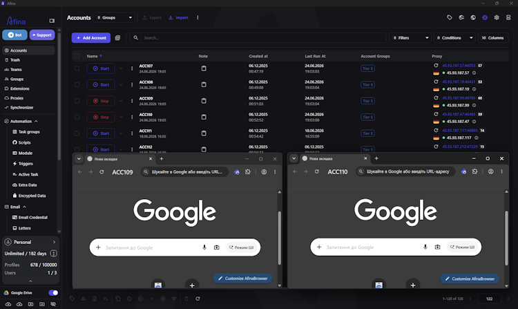This screenshot has width=518, height=309.
Task: Click the Support button
Action: click(42, 35)
